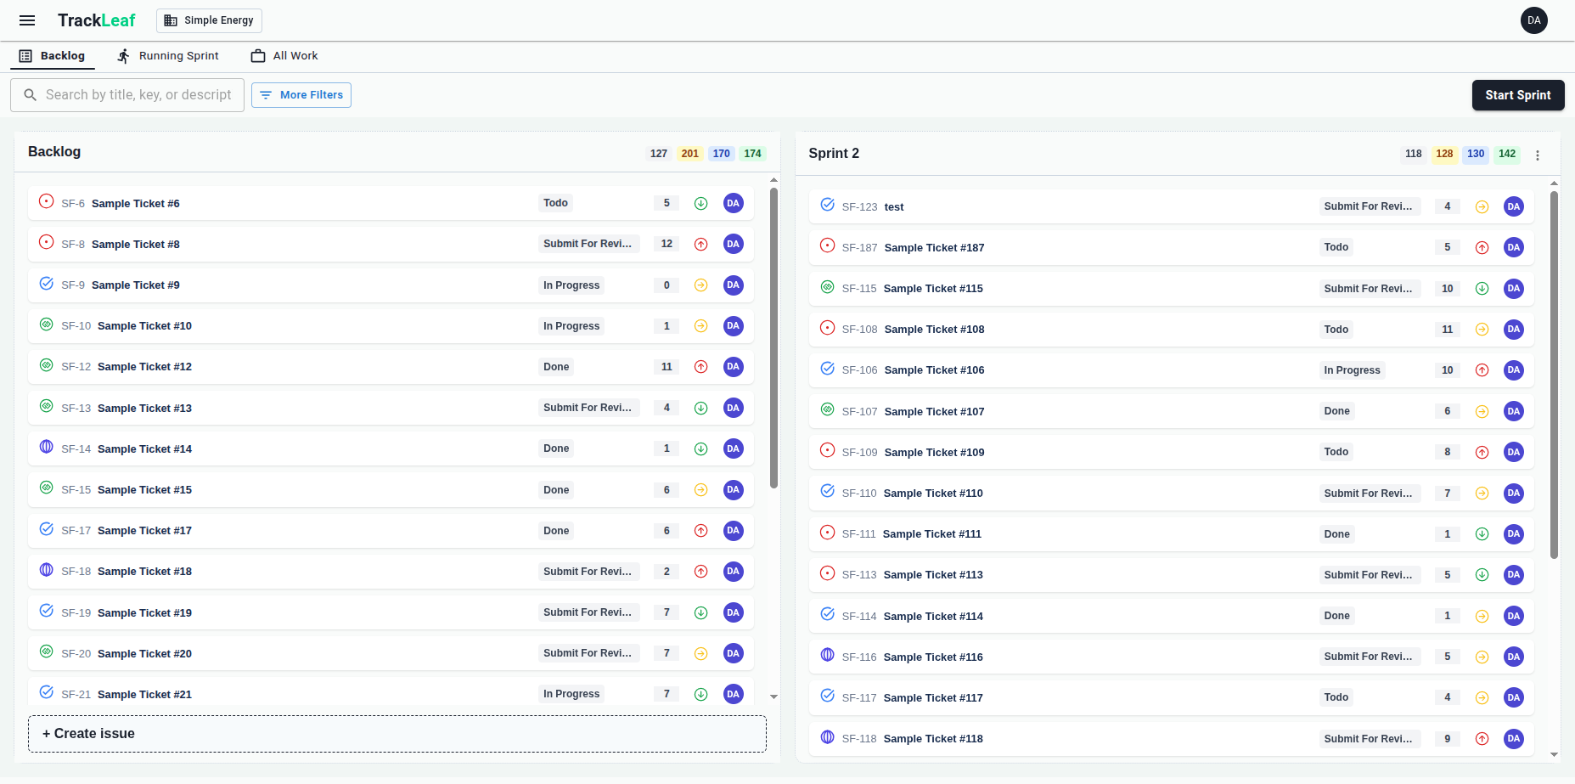Click Sprint 2 blue badge 130
Screen dimensions: 1575x784
tap(1476, 154)
